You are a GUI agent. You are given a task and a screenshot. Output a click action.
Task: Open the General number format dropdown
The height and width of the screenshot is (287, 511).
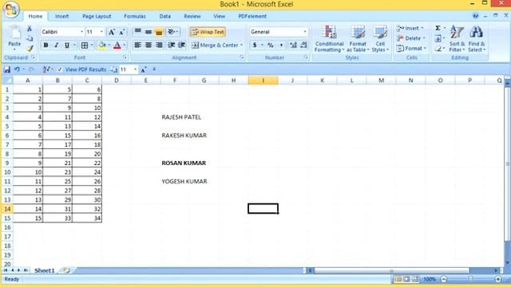(x=305, y=32)
